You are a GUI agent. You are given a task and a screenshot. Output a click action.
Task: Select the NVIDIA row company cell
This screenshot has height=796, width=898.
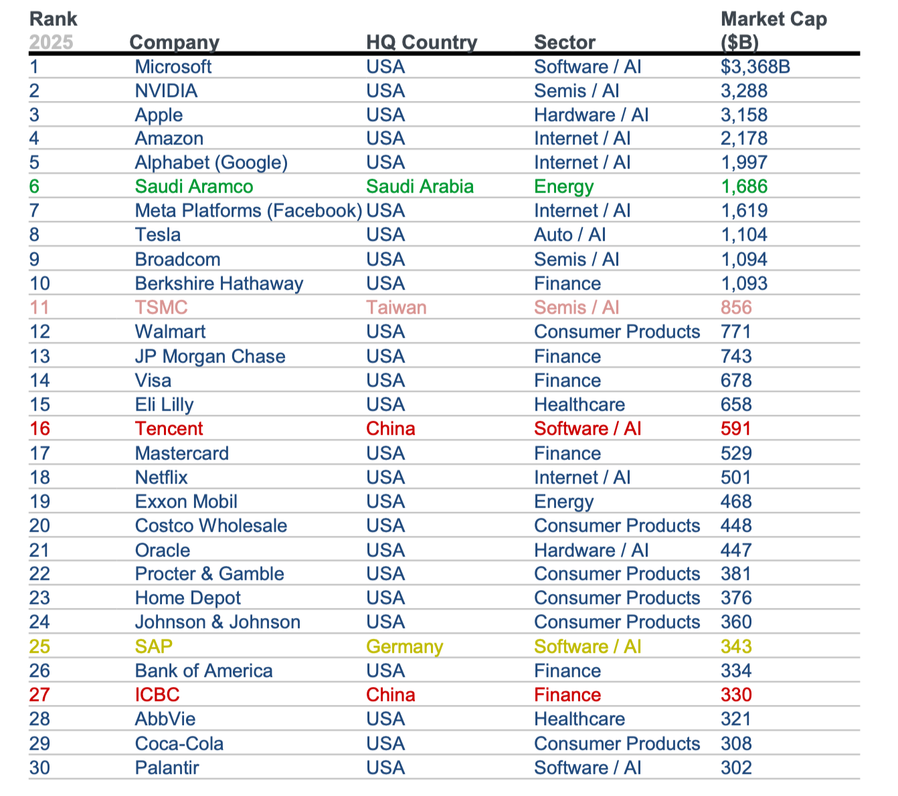(x=166, y=91)
